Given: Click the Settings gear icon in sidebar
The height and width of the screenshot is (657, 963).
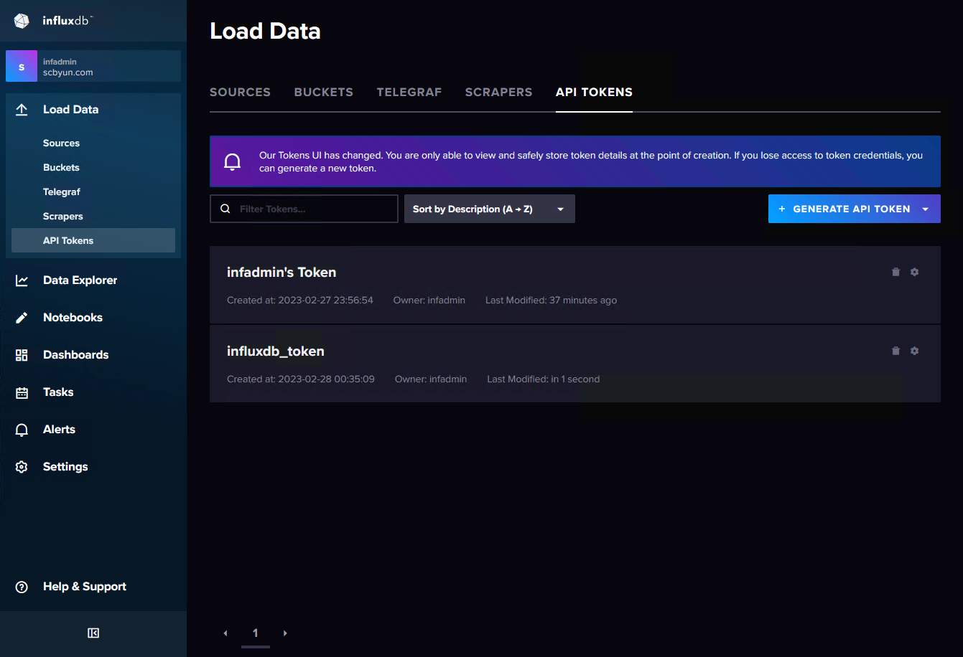Looking at the screenshot, I should click(22, 467).
